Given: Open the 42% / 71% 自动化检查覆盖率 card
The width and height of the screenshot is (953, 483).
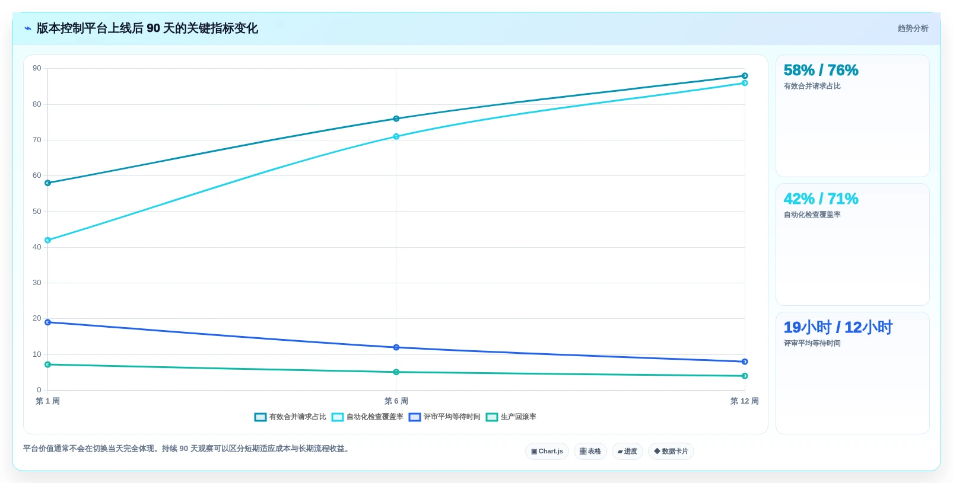Looking at the screenshot, I should click(x=853, y=245).
